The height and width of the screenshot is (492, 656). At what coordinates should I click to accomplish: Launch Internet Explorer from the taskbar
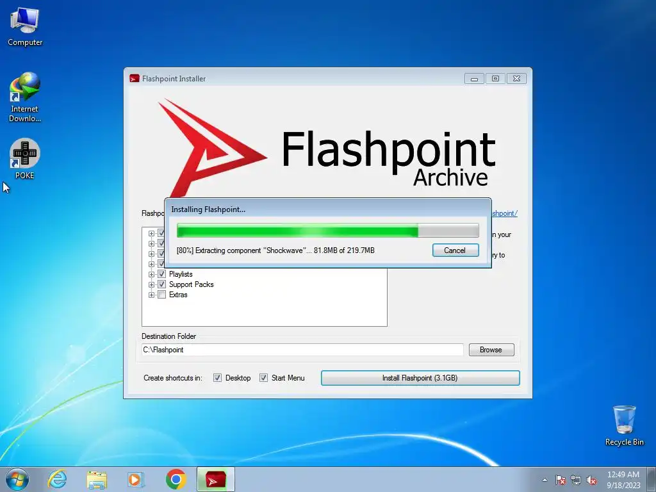(x=57, y=479)
